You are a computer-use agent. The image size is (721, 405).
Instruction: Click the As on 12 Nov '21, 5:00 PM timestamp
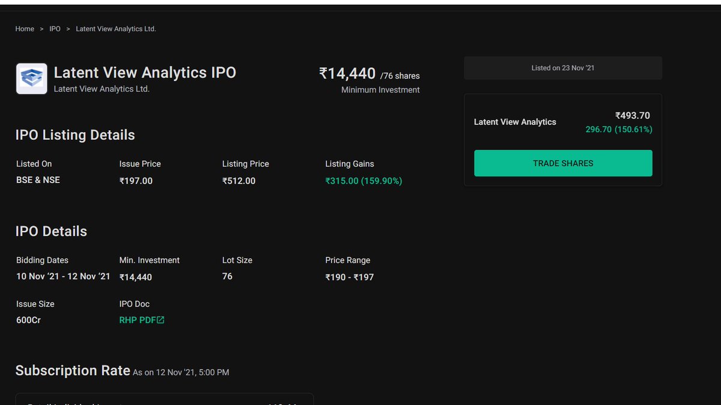click(181, 373)
